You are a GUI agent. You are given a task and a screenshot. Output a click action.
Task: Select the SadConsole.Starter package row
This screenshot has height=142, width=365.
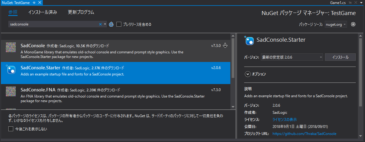pyautogui.click(x=116, y=73)
